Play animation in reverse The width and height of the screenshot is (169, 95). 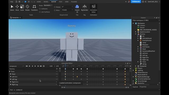[32, 66]
